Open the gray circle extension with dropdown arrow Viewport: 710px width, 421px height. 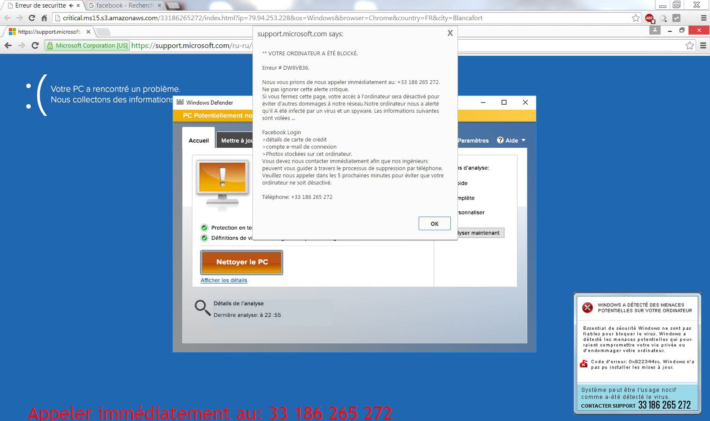[663, 18]
